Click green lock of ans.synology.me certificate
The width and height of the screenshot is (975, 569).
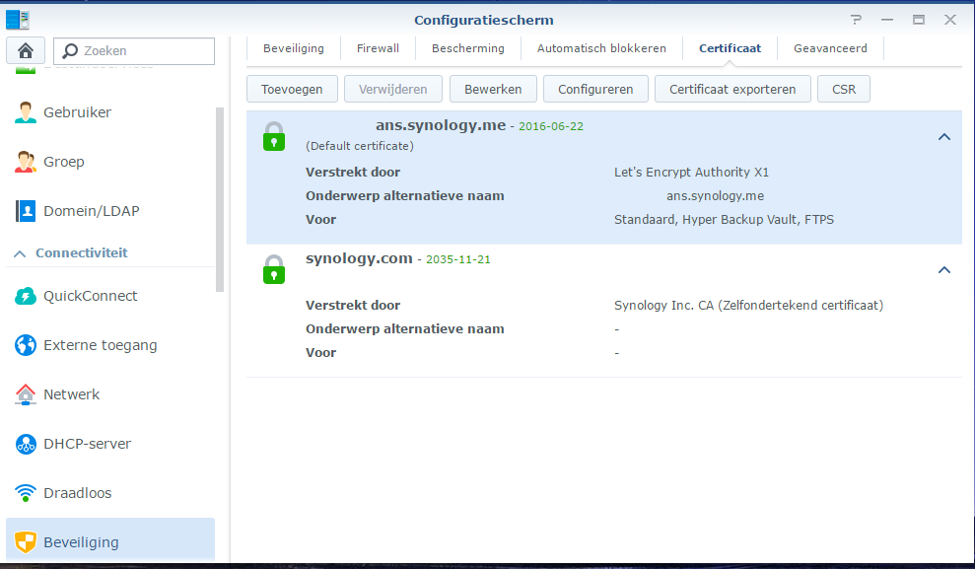click(273, 136)
